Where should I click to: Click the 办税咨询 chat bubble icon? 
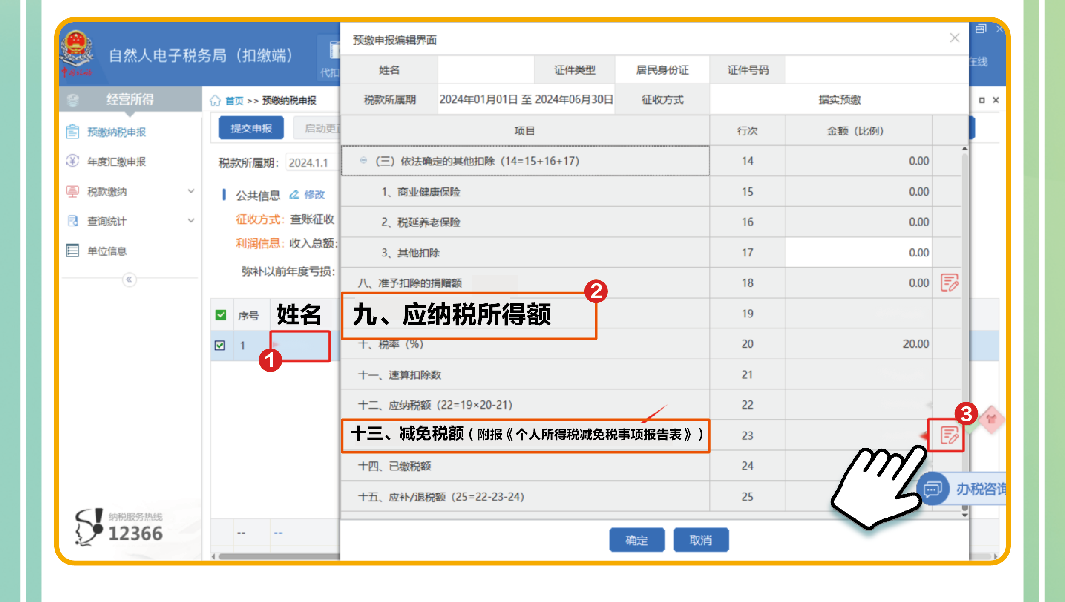(933, 489)
